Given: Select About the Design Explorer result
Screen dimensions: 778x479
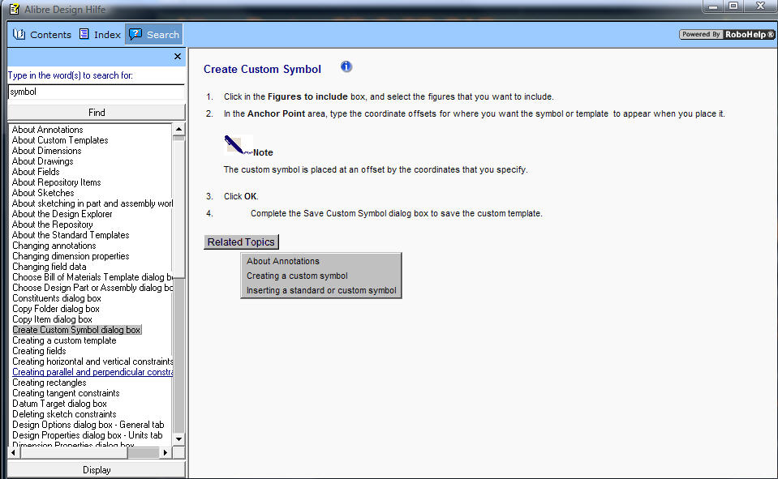Looking at the screenshot, I should coord(62,214).
